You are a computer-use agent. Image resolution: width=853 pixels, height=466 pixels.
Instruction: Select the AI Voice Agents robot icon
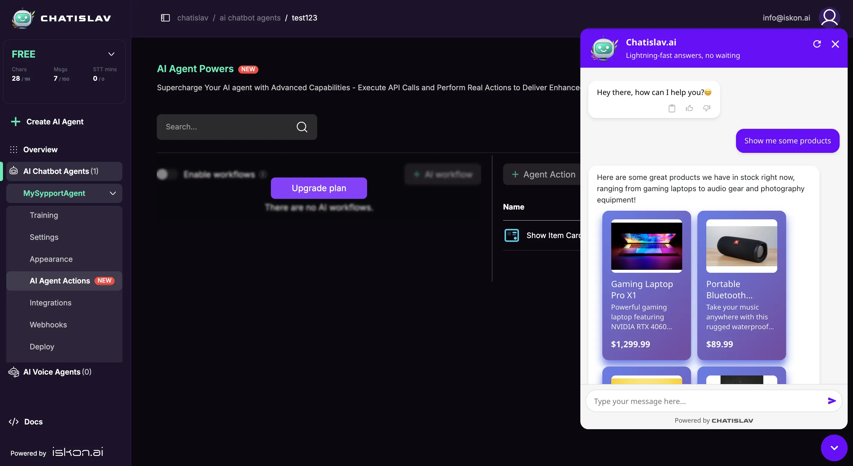tap(14, 372)
